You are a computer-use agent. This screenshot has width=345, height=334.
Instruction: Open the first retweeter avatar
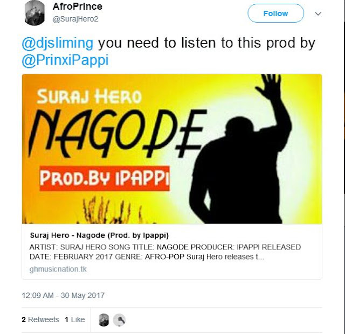pos(103,320)
